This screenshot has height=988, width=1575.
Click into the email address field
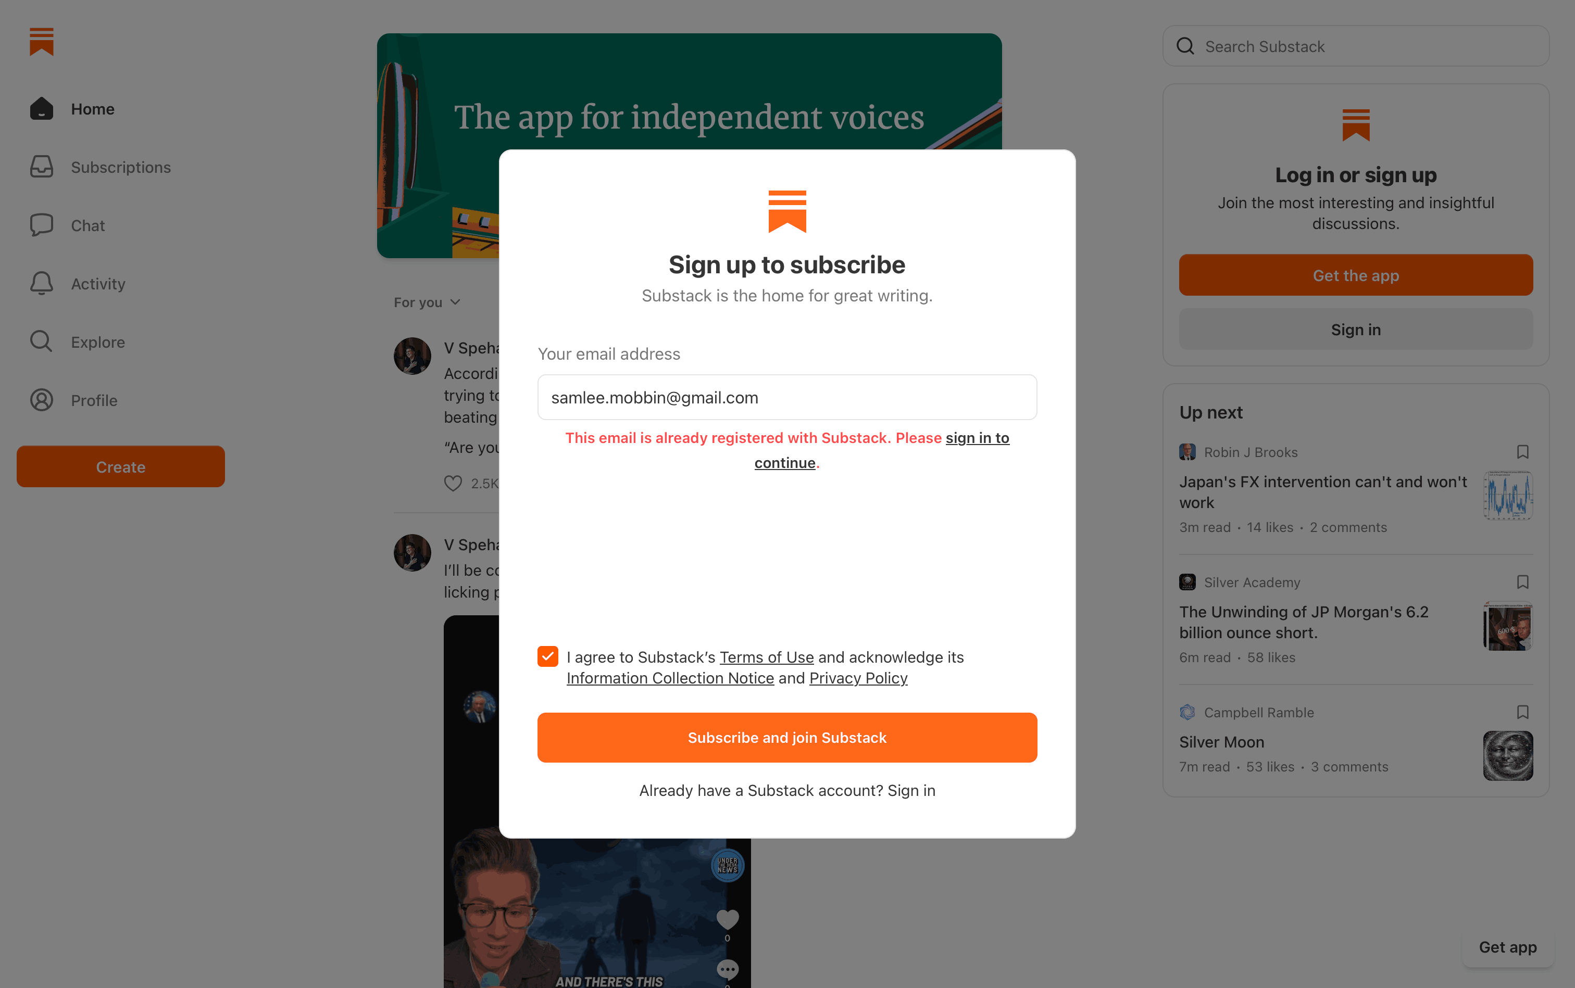point(786,397)
